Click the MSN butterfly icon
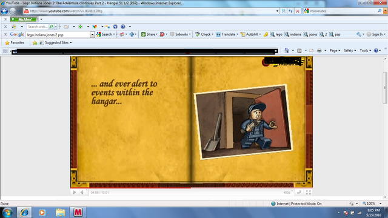The height and width of the screenshot is (218, 388). (95, 27)
